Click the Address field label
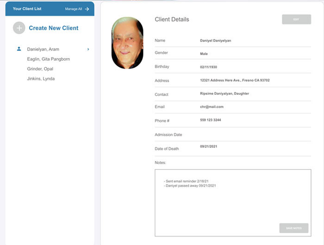324x245 pixels. click(x=162, y=80)
